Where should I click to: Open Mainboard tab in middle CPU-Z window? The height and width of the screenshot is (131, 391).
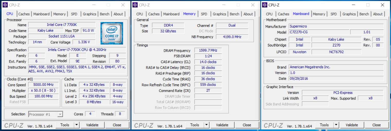pos(171,14)
